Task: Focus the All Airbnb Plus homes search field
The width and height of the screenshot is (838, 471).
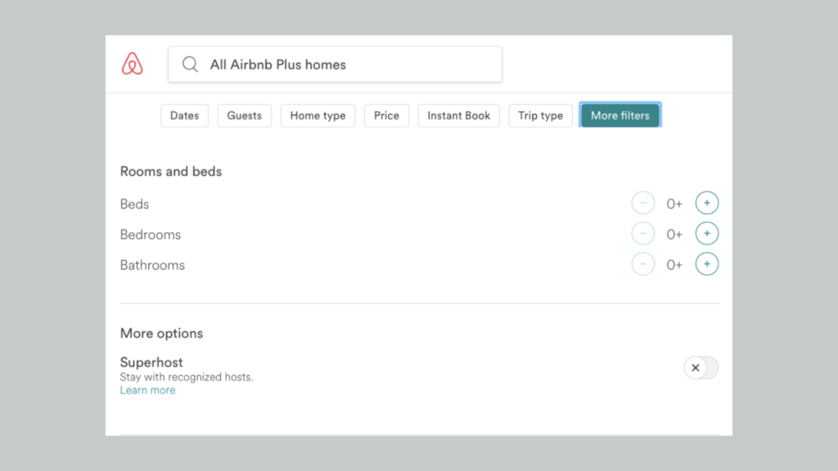Action: [x=335, y=64]
